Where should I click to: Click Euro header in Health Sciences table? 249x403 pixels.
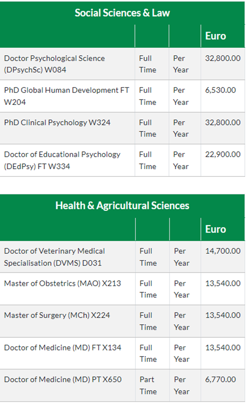215,229
